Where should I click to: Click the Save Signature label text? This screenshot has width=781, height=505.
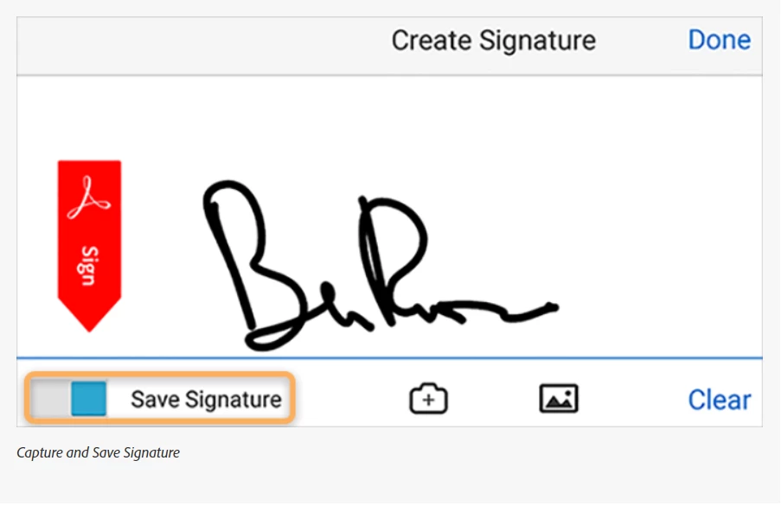[206, 400]
